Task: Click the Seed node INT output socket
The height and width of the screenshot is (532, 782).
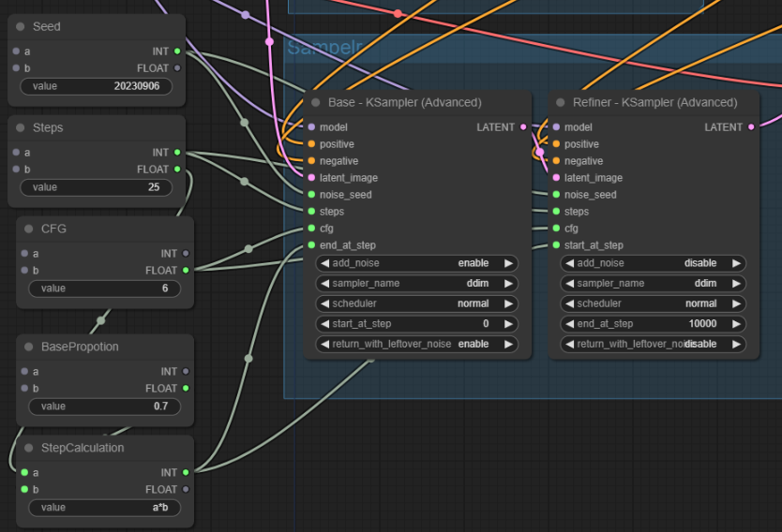Action: tap(177, 52)
